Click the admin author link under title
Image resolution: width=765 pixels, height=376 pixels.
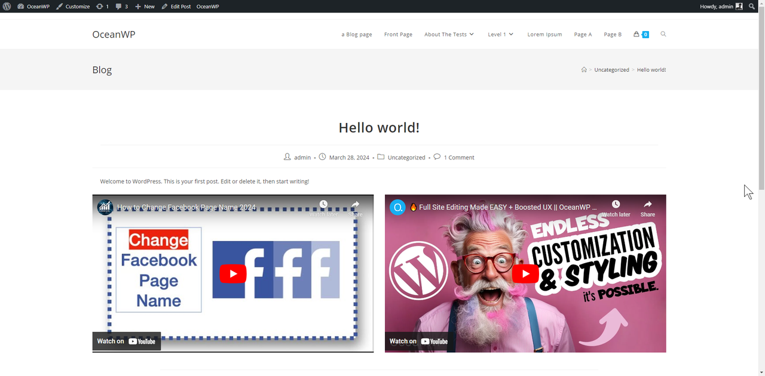[302, 158]
